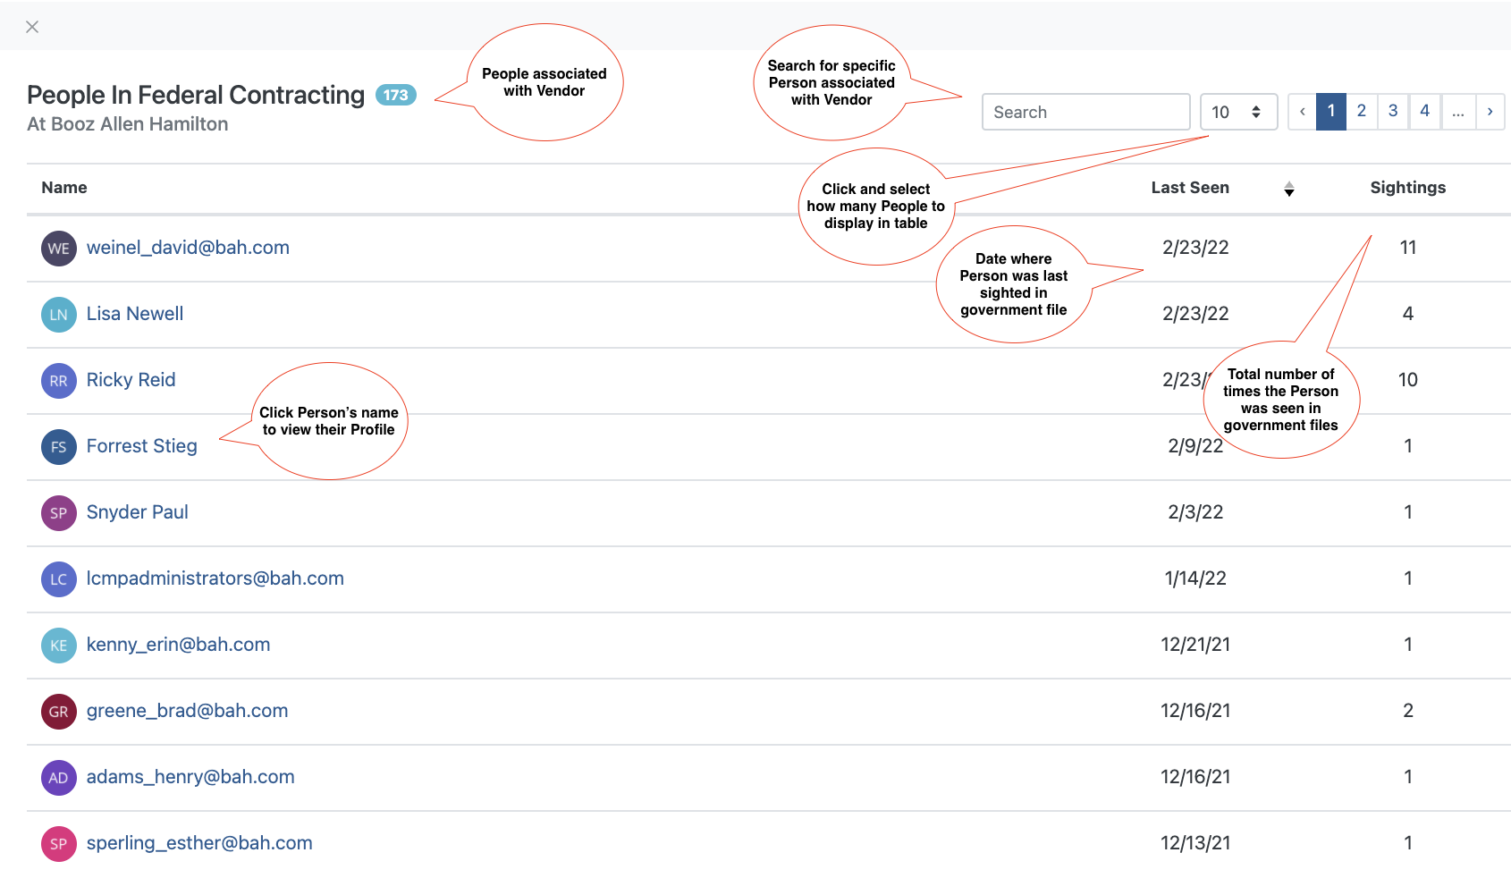Image resolution: width=1511 pixels, height=878 pixels.
Task: Click the 12/21/21 date for kenny_erin
Action: (1195, 645)
